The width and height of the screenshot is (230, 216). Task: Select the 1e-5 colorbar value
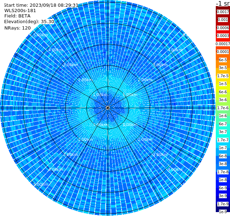pyautogui.click(x=223, y=84)
